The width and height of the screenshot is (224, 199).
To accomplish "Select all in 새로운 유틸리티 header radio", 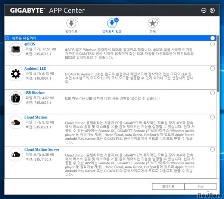I will pos(212,38).
